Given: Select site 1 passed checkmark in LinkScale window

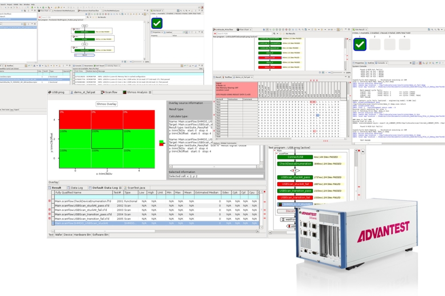Looking at the screenshot, I should (360, 44).
